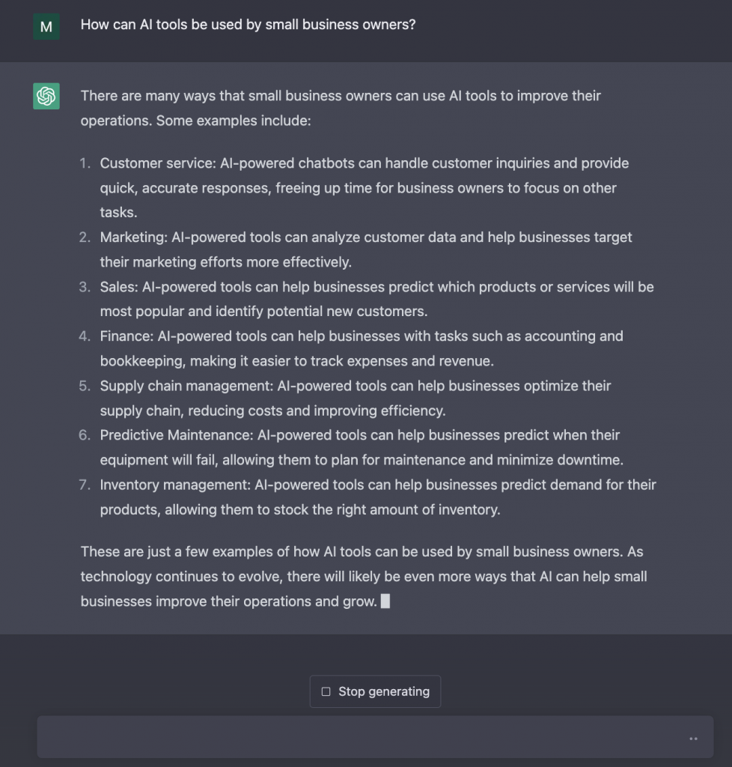Click the list number 1 marker
Viewport: 732px width, 767px height.
pos(85,163)
